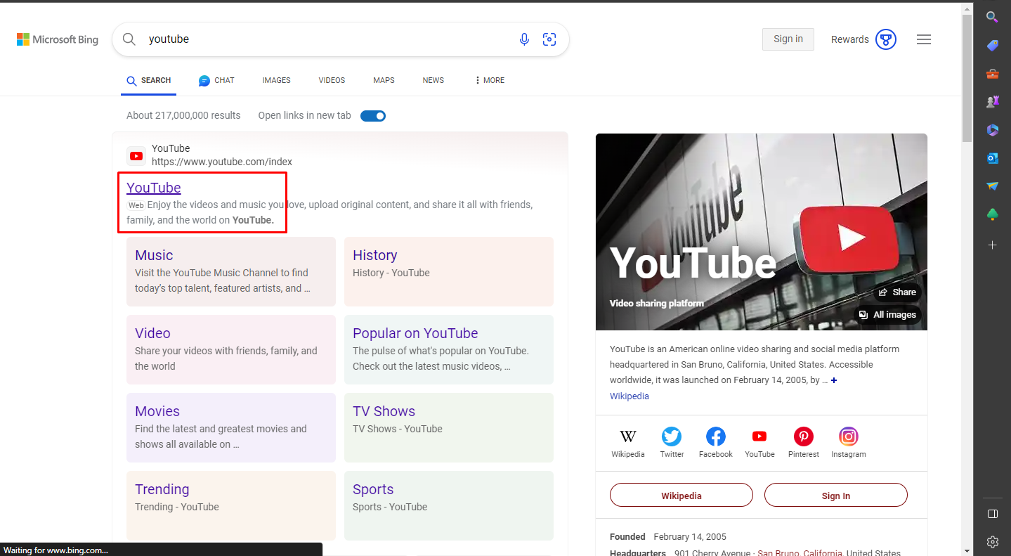Start voice search with microphone icon
Screen dimensions: 1011x556
tap(524, 39)
